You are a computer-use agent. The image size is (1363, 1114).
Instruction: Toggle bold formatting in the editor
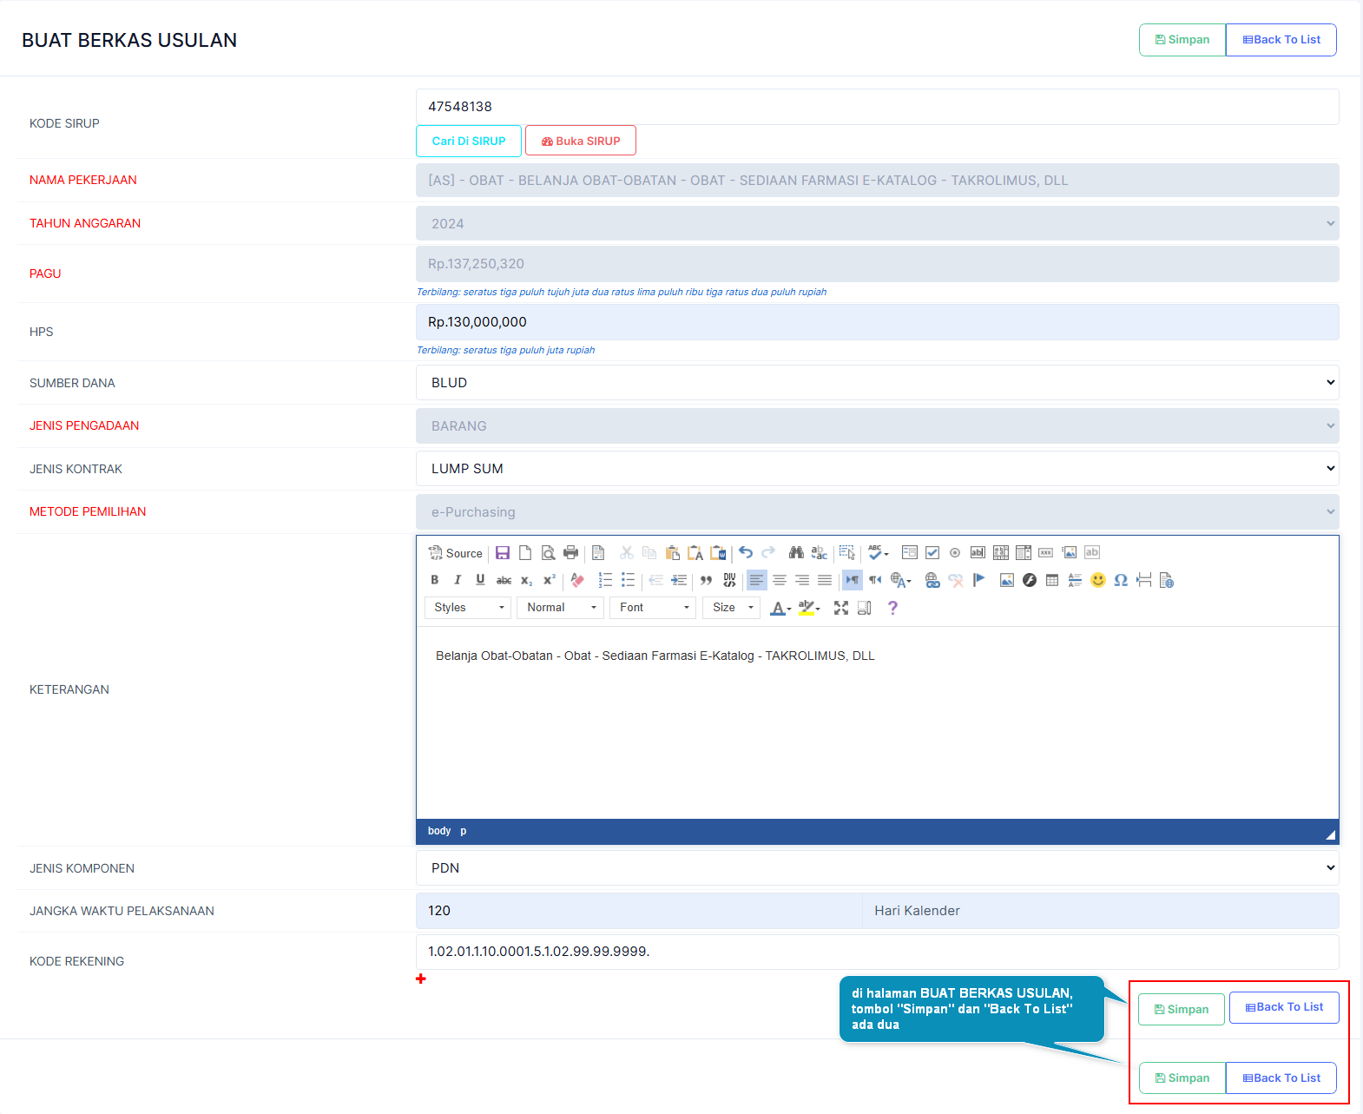click(435, 580)
